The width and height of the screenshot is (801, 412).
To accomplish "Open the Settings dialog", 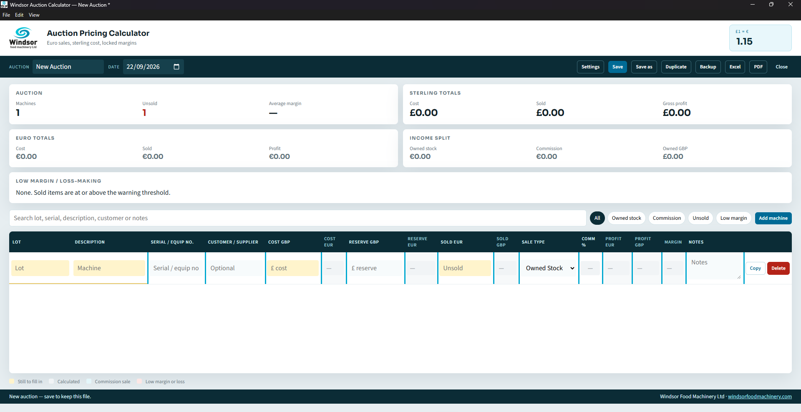I will coord(590,67).
